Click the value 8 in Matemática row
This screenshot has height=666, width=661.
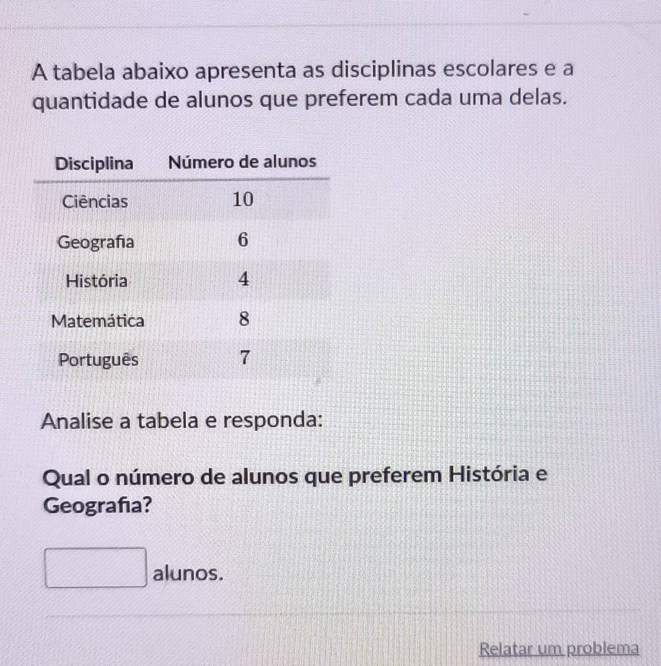[x=244, y=319]
